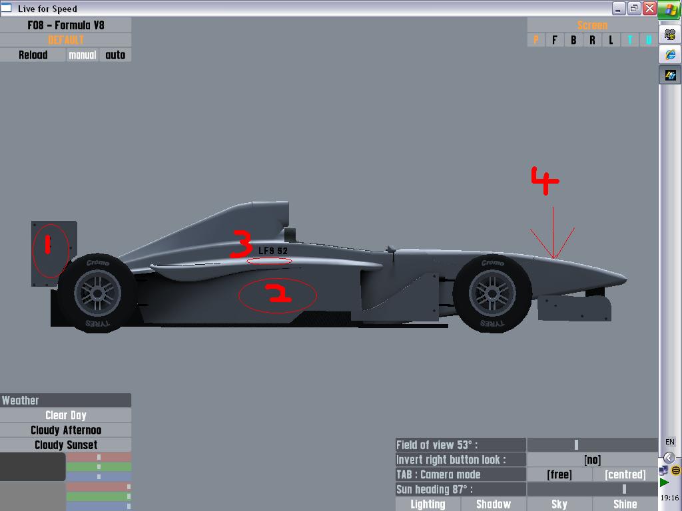Select the F front view button
This screenshot has width=682, height=511.
[x=555, y=40]
